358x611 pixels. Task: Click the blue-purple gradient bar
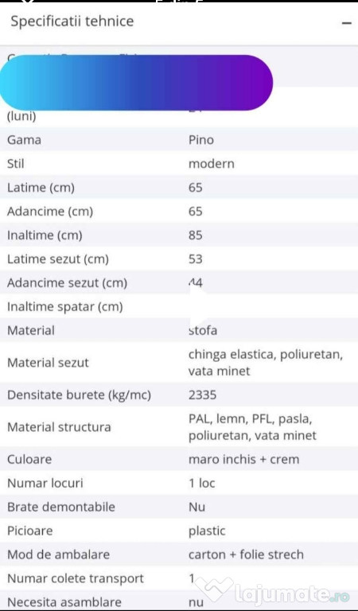[136, 83]
